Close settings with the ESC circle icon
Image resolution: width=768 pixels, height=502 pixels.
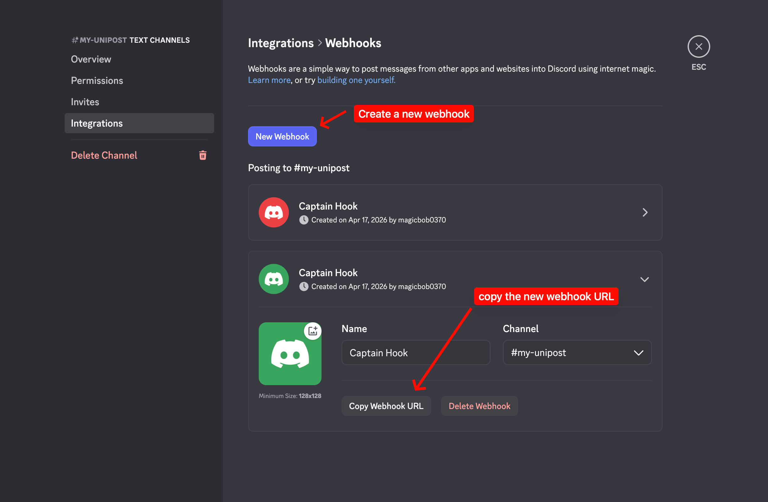[698, 46]
